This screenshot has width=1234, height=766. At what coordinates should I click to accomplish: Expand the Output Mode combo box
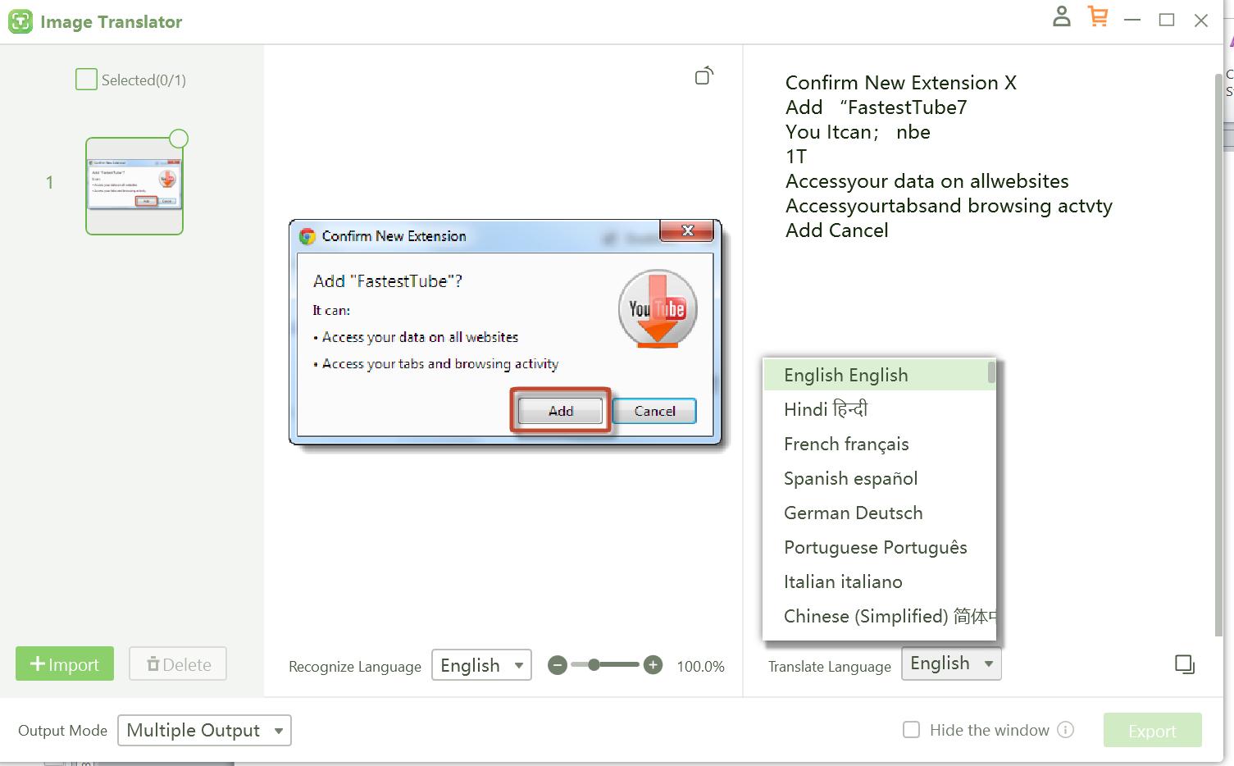pos(203,730)
